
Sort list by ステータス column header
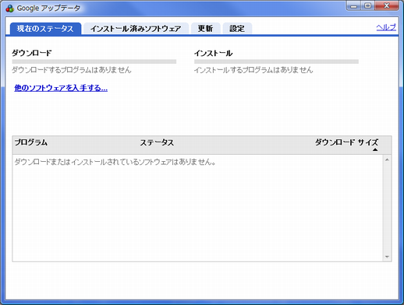click(157, 142)
